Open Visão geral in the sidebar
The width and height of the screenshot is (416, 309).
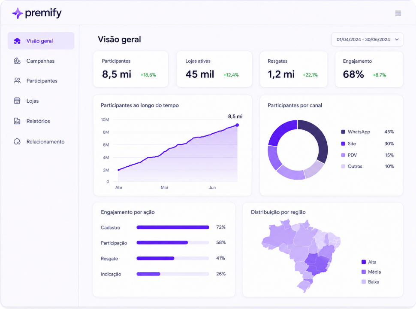click(x=41, y=41)
